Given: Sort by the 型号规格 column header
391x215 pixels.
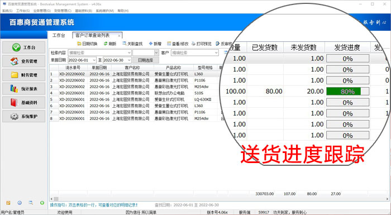Looking at the screenshot, I should 205,68.
